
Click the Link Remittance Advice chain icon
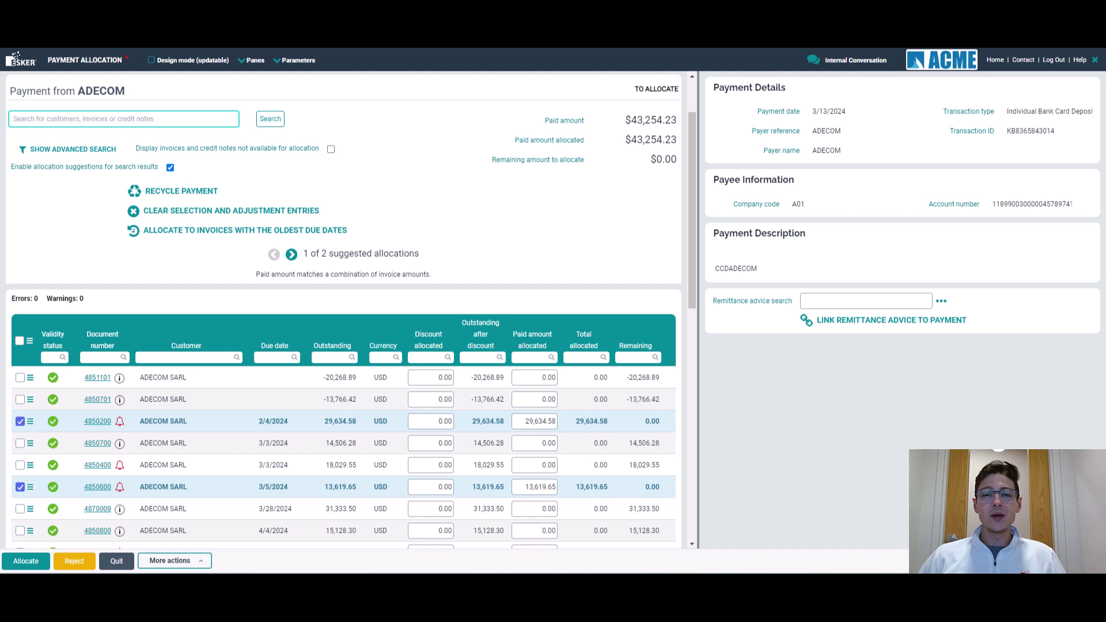[805, 320]
